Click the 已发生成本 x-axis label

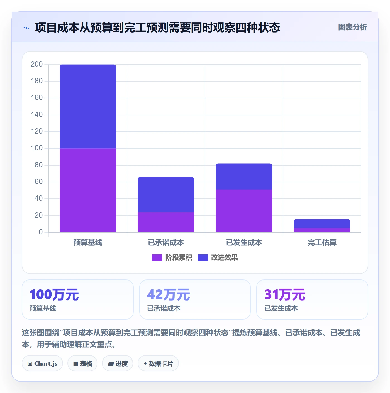[244, 243]
